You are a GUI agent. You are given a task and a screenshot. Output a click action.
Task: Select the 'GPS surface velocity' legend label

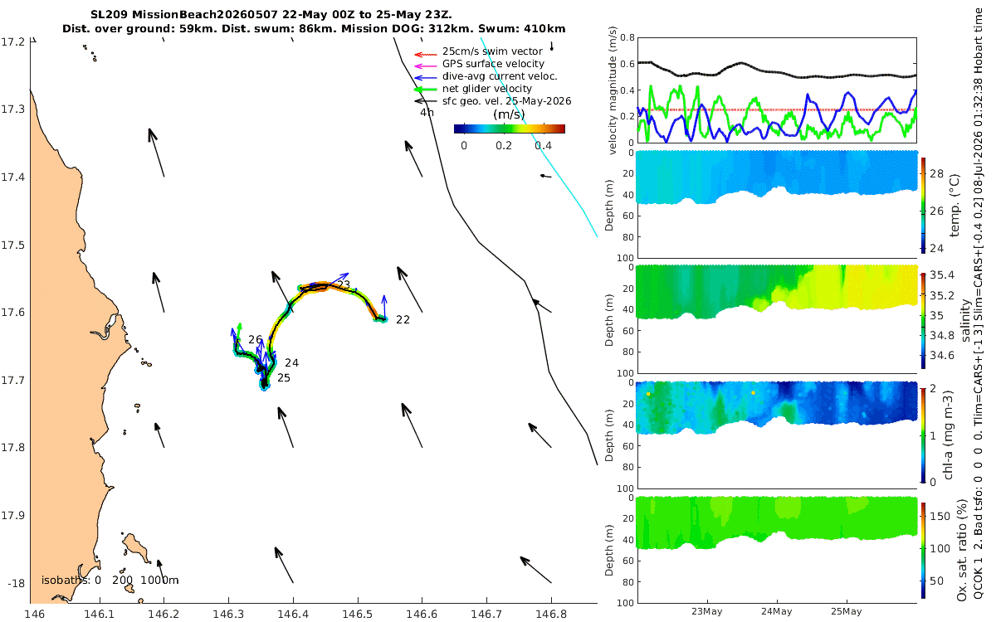[493, 64]
